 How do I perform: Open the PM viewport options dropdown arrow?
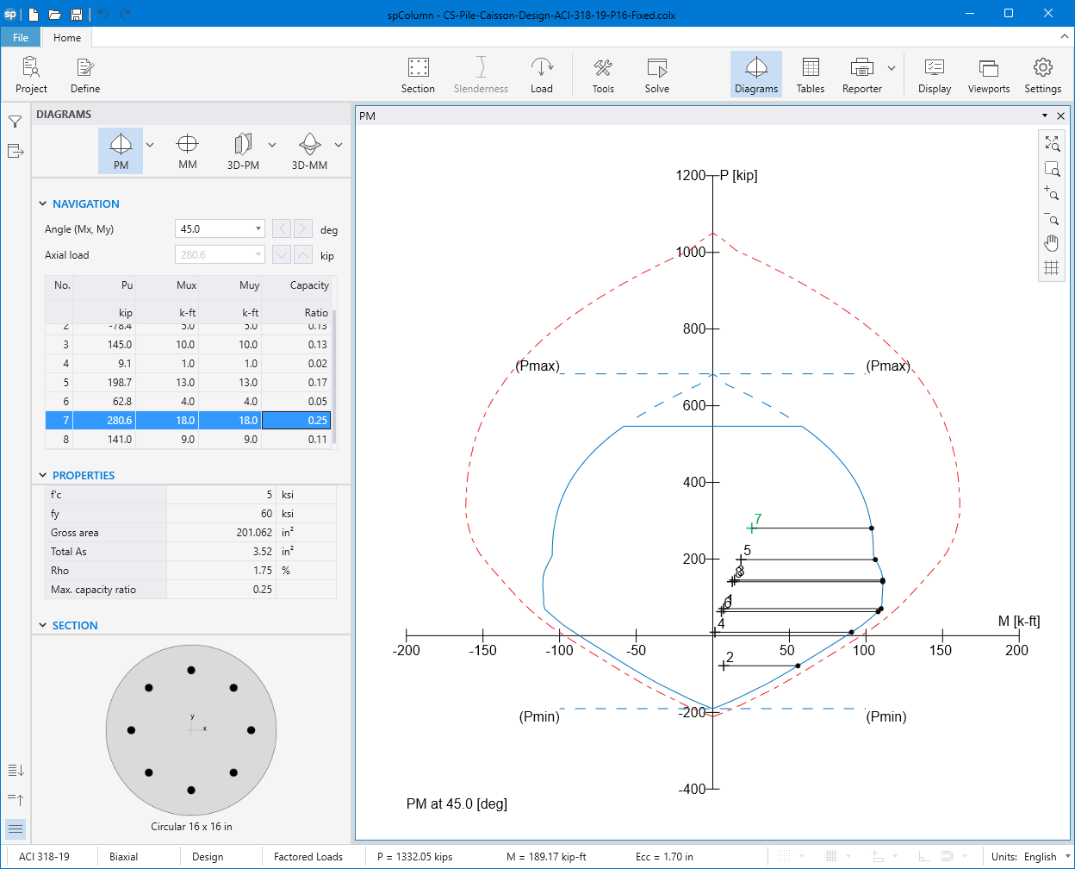click(x=1045, y=116)
